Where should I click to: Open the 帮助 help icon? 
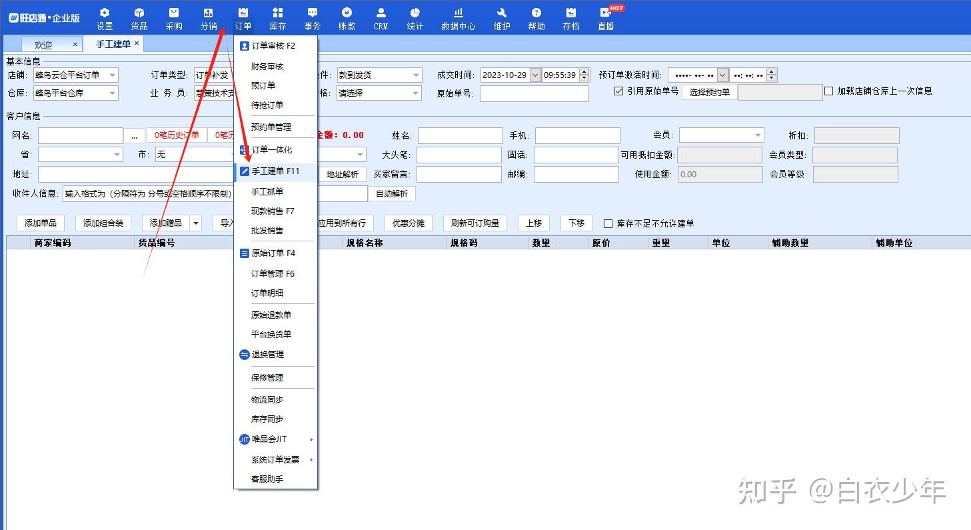(536, 19)
